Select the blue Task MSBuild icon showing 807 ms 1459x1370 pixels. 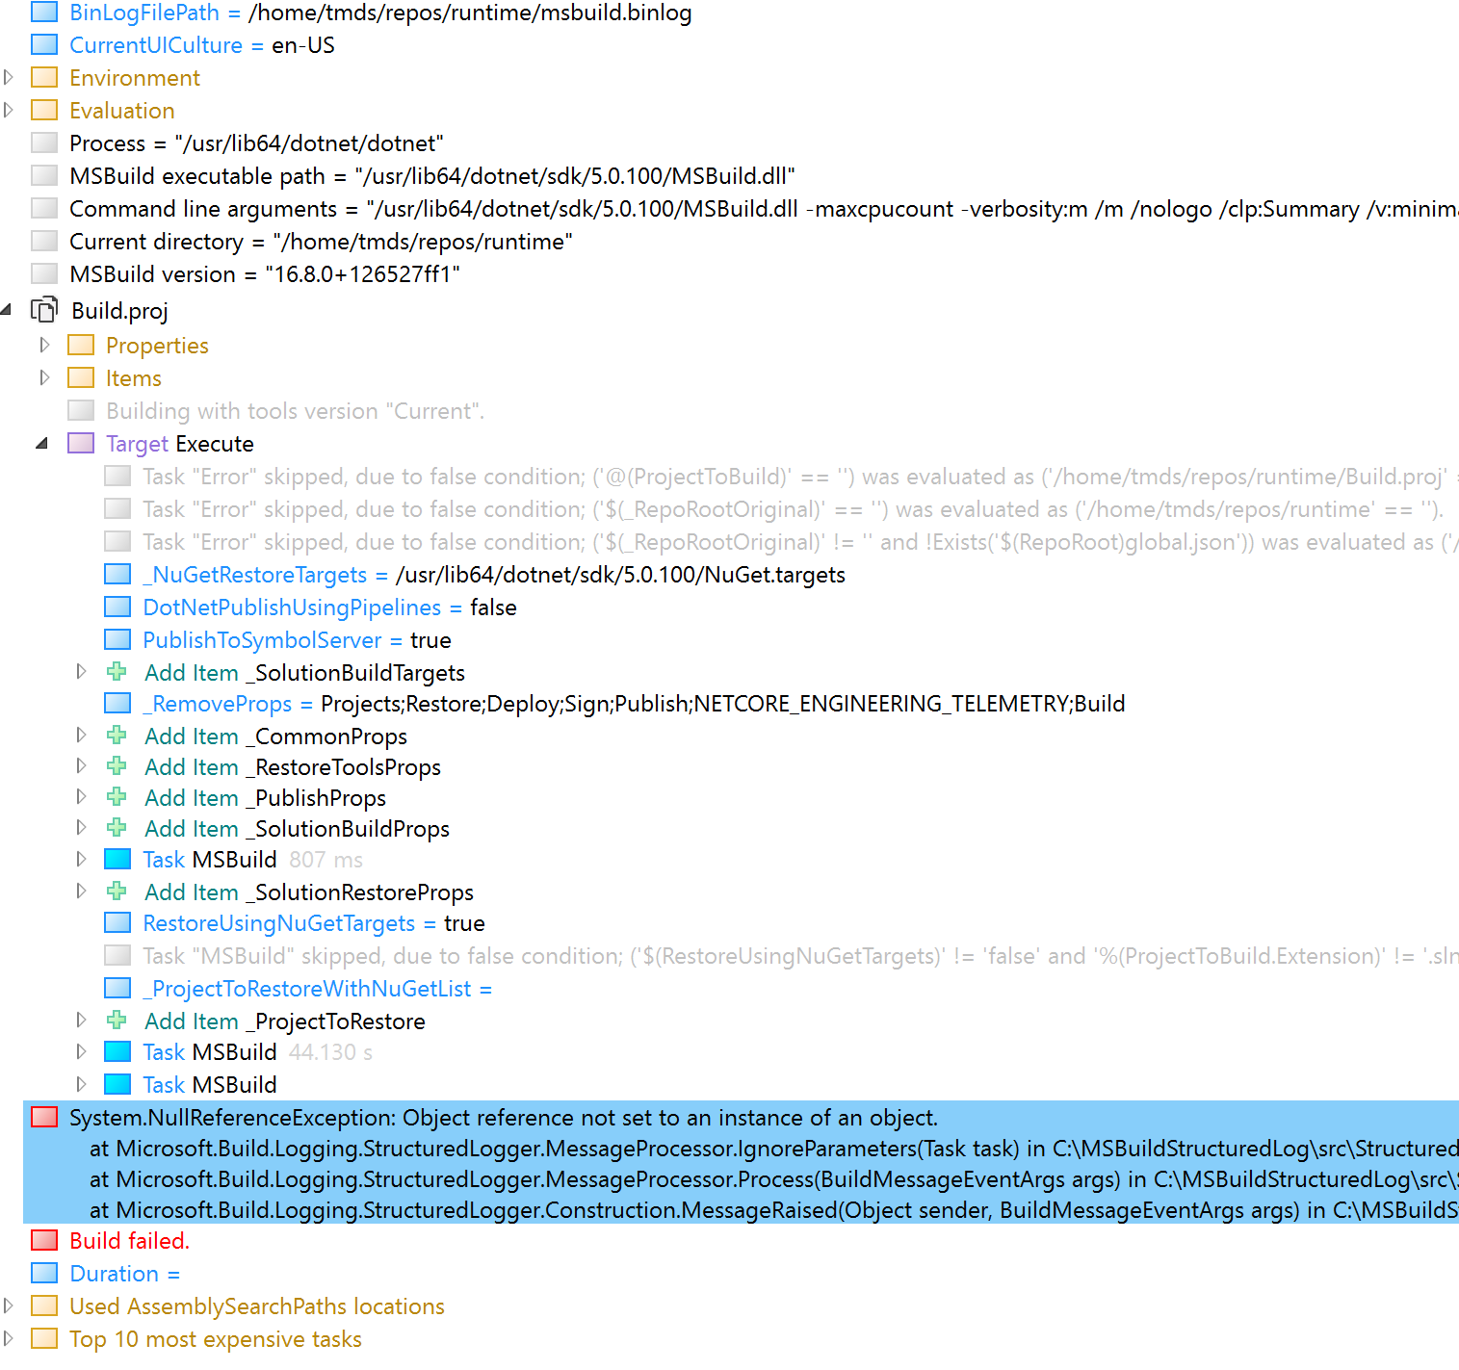click(x=117, y=858)
